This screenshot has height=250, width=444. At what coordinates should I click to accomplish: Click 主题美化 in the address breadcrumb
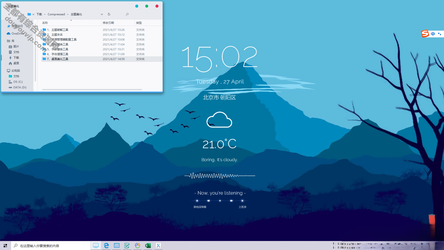(x=76, y=14)
